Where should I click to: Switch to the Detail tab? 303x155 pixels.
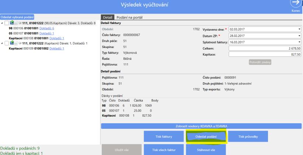coord(107,17)
